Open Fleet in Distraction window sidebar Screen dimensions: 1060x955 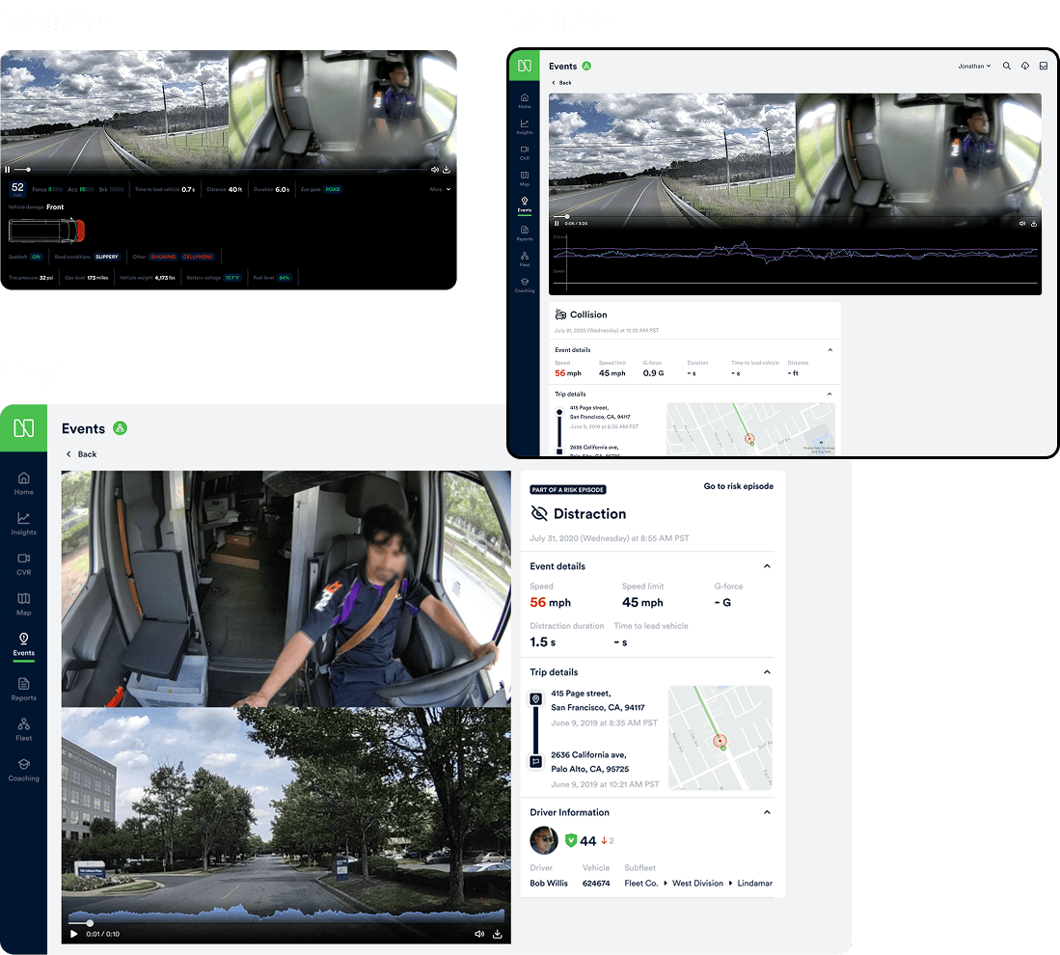coord(24,729)
